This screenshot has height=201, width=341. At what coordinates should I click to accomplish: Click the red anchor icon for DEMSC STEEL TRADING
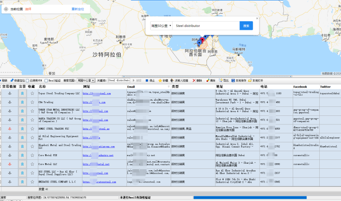(x=9, y=129)
